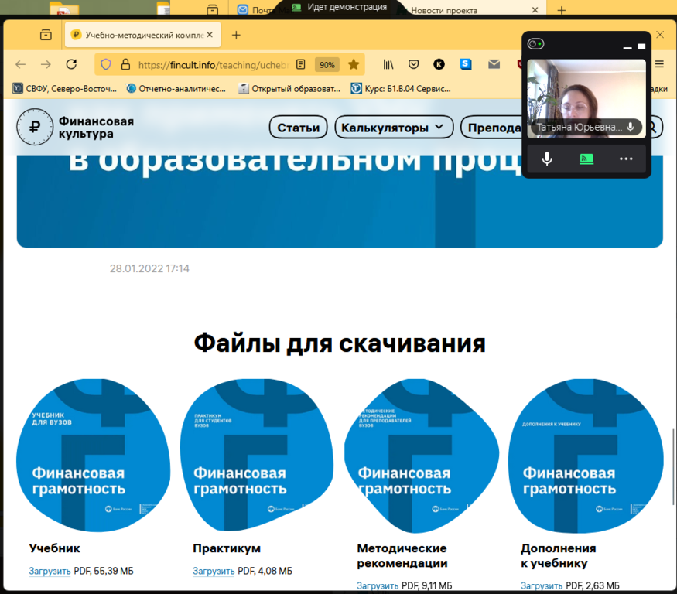Save the page to Pocket

tap(414, 65)
